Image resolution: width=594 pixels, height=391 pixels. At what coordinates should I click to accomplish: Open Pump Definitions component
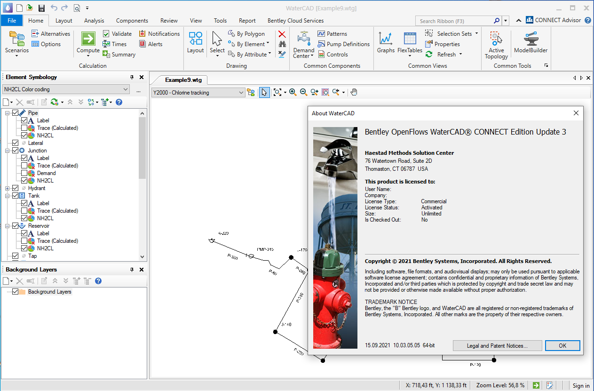[343, 44]
